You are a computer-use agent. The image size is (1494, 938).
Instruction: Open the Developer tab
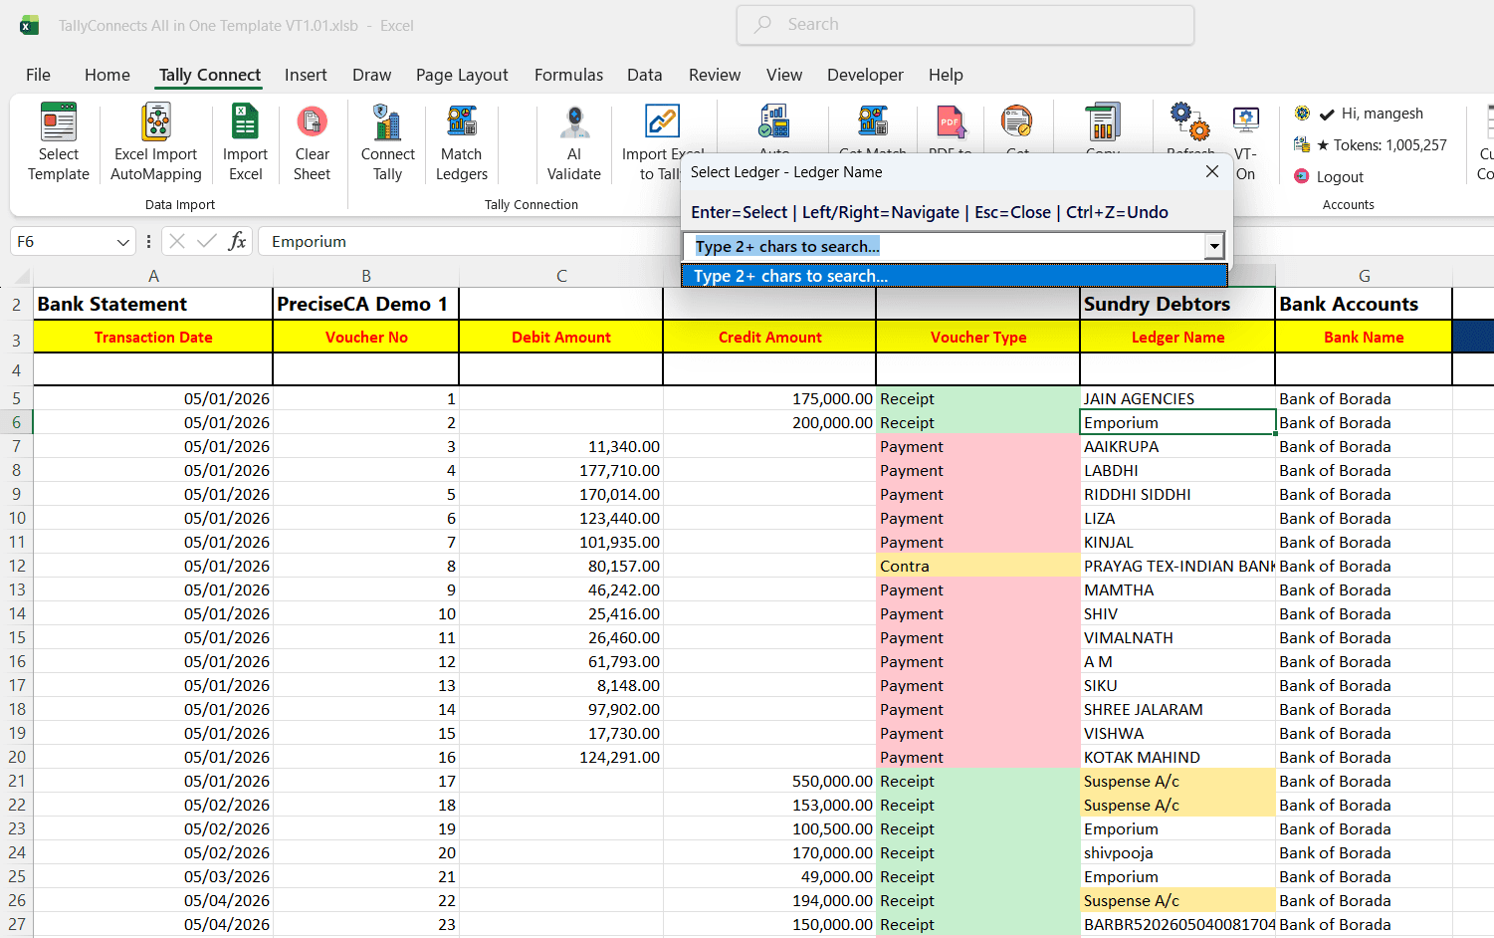pyautogui.click(x=865, y=75)
